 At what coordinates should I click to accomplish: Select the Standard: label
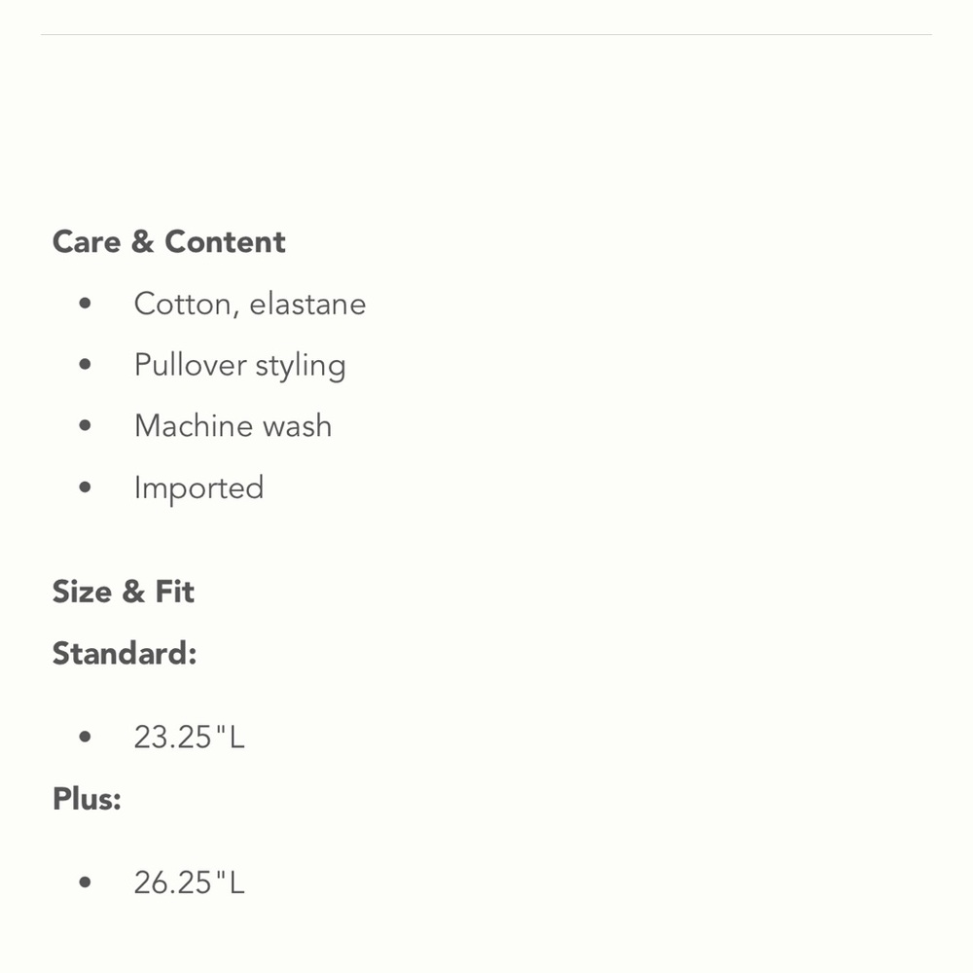pos(125,653)
